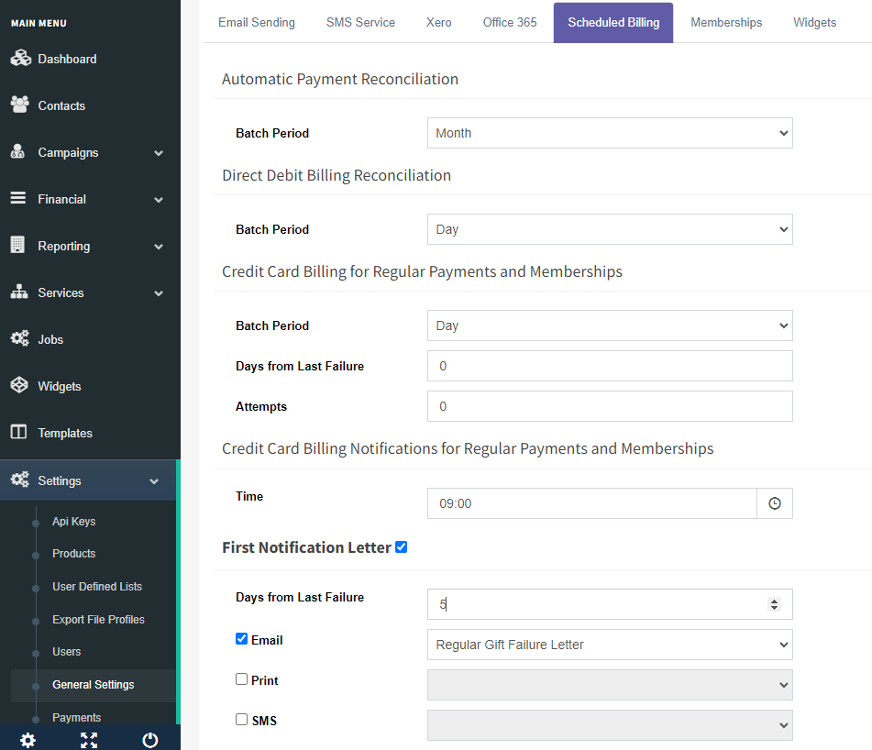Open the Api Keys settings link
Viewport: 872px width, 750px height.
(74, 522)
